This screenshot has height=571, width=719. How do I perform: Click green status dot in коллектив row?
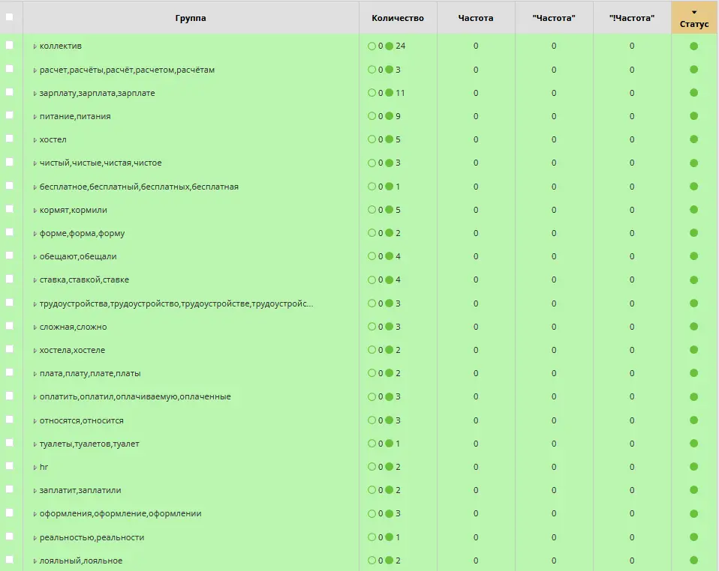[x=693, y=46]
